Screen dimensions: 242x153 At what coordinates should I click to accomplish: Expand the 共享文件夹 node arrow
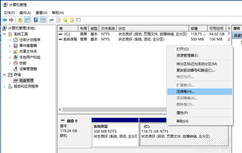click(x=10, y=52)
